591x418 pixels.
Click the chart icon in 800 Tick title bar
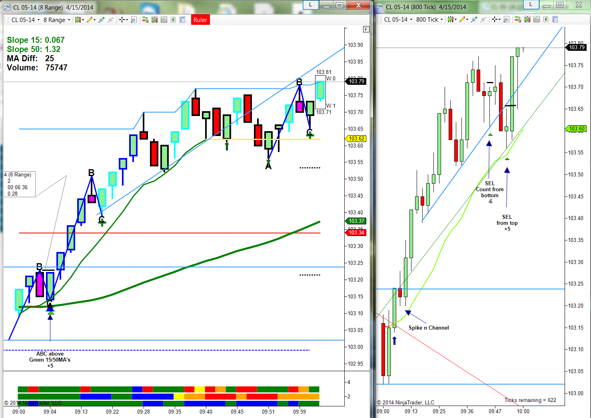[x=380, y=7]
